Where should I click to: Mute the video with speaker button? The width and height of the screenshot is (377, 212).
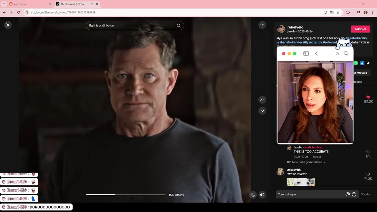pos(262,195)
